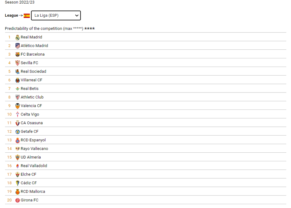The height and width of the screenshot is (208, 291).
Task: Click the Valencia CF club crest
Action: click(18, 106)
